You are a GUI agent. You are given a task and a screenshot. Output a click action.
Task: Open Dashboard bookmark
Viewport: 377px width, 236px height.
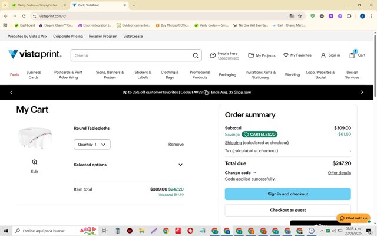coord(25,25)
